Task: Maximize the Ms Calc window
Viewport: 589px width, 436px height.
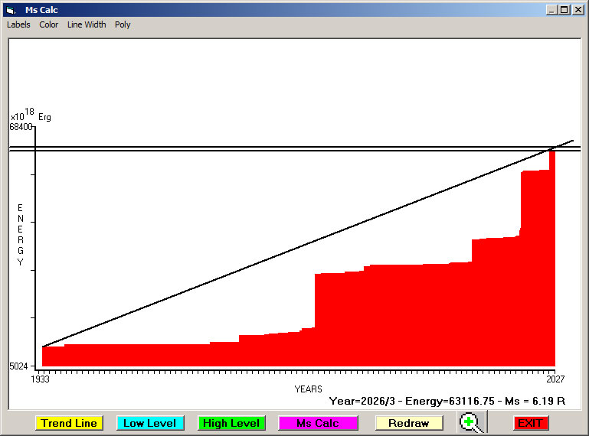Action: (x=564, y=10)
